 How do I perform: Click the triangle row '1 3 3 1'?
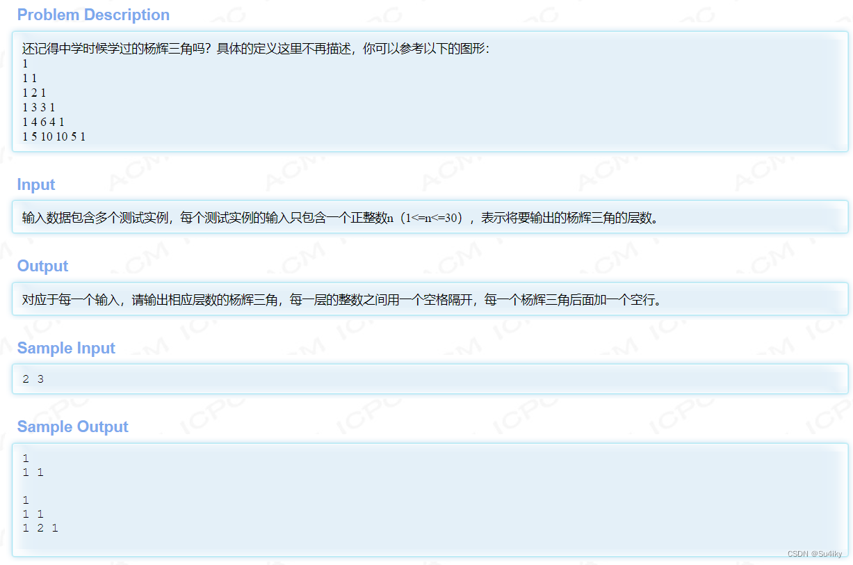click(38, 107)
